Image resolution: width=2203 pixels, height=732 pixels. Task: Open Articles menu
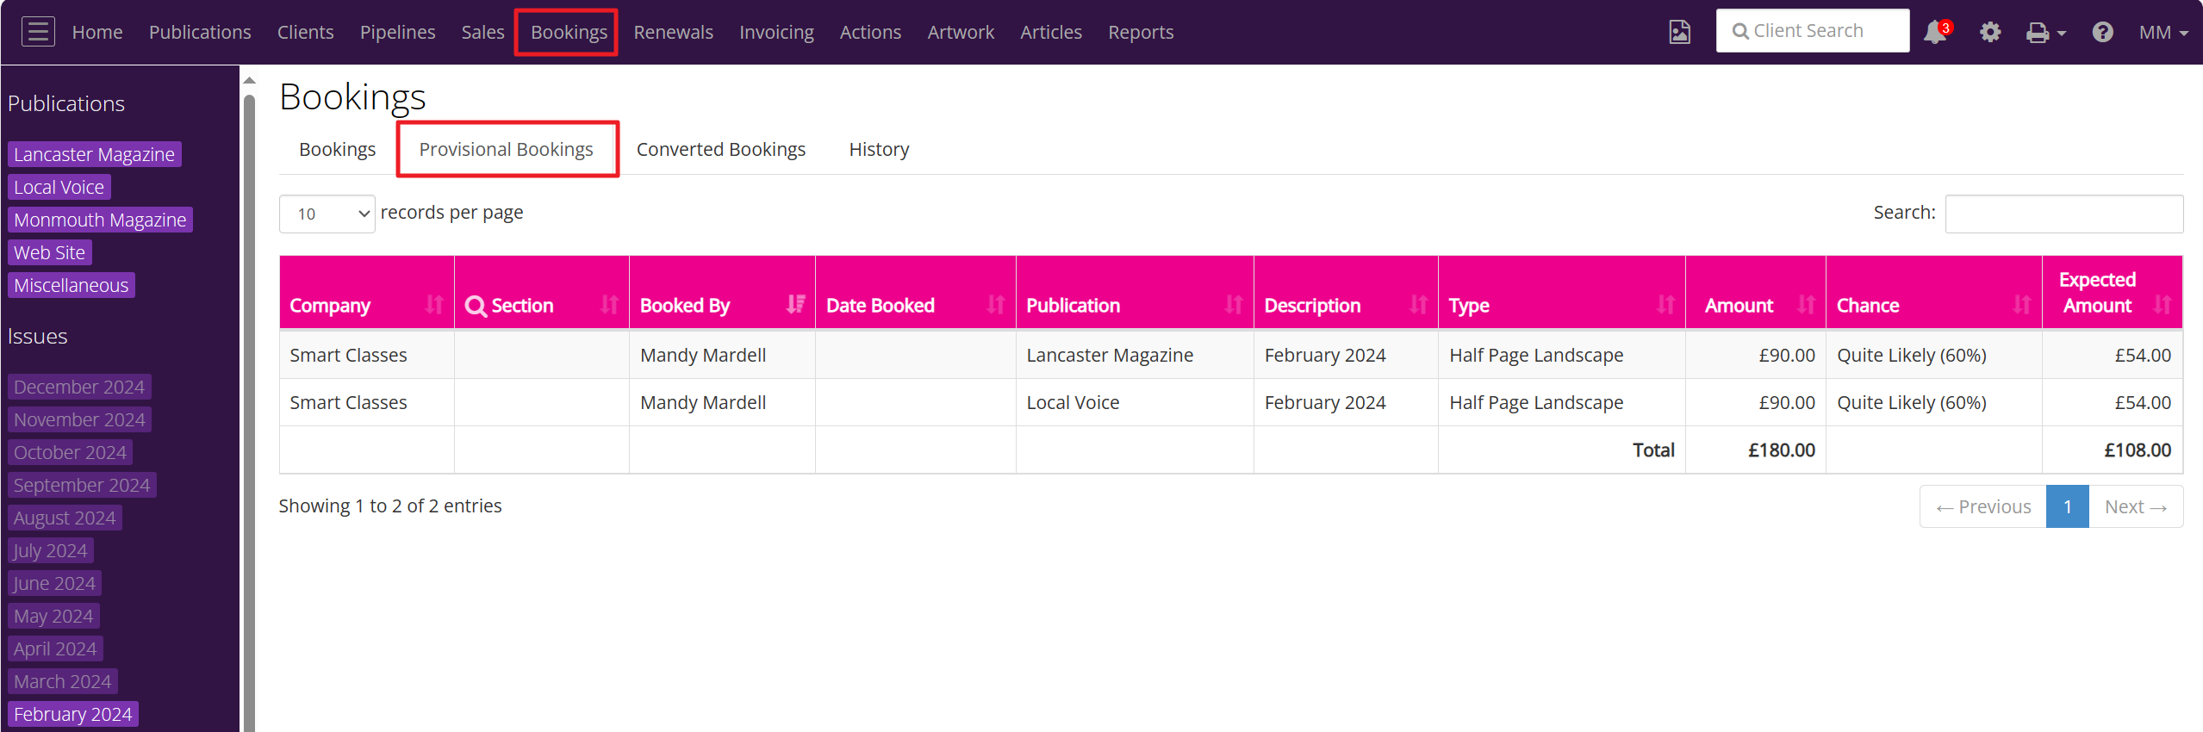(x=1051, y=32)
